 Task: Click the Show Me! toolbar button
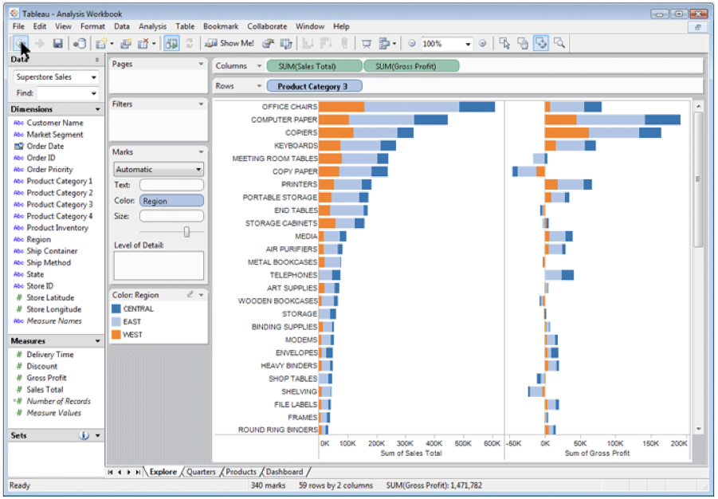(229, 43)
